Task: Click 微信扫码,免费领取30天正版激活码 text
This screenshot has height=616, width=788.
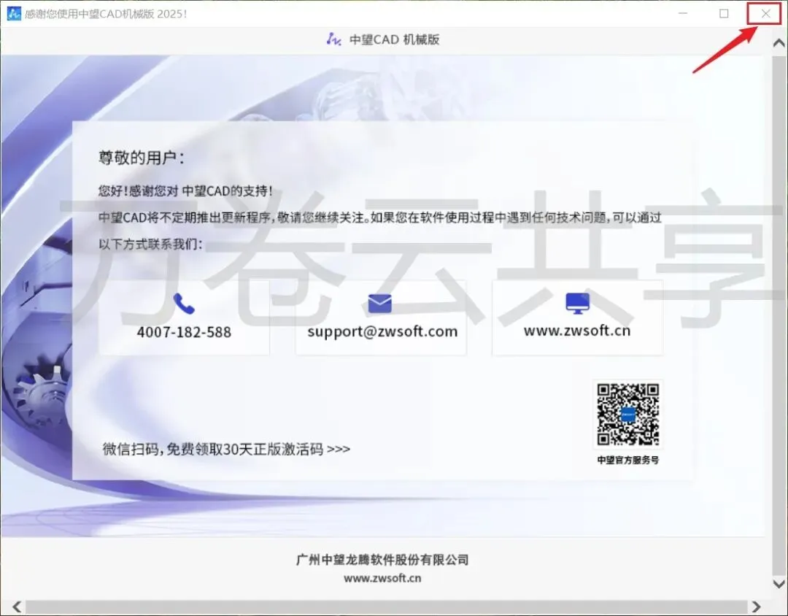Action: [x=226, y=449]
